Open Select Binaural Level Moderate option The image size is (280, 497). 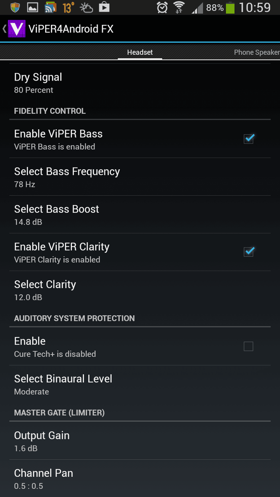click(x=140, y=384)
